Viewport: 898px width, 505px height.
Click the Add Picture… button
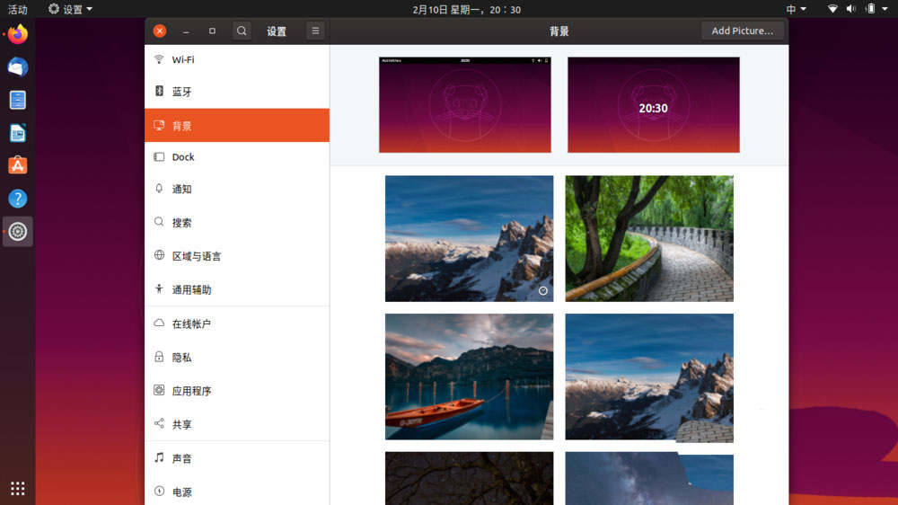tap(742, 31)
